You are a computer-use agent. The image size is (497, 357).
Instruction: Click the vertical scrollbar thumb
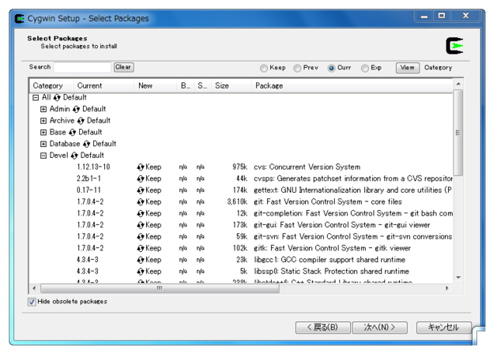click(x=458, y=133)
